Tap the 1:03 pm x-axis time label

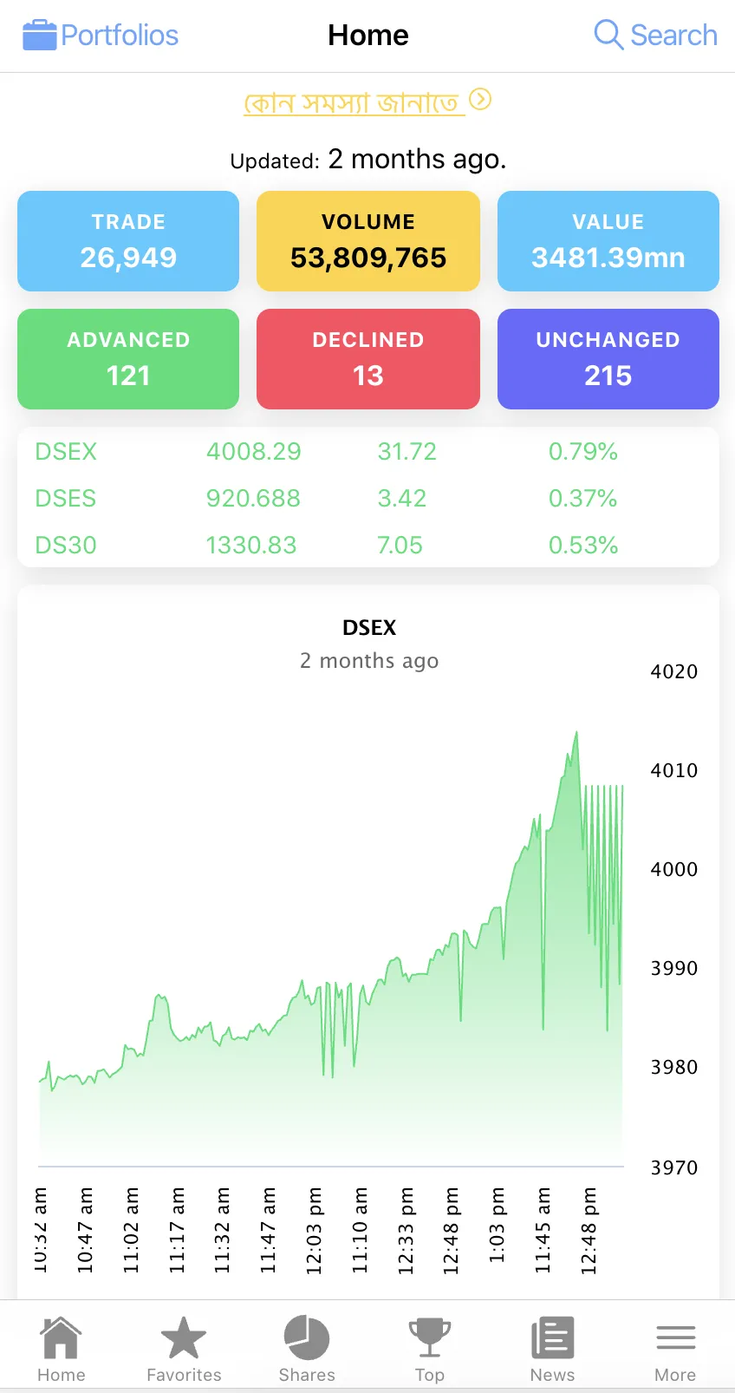tap(497, 1225)
